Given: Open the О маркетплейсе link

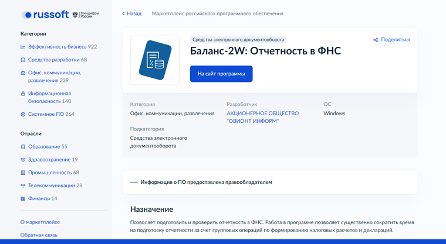Looking at the screenshot, I should 40,222.
